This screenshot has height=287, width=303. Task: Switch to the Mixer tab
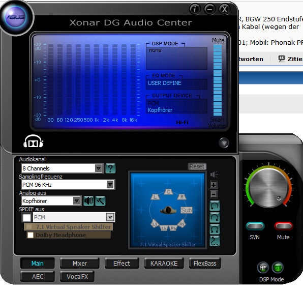click(x=80, y=264)
